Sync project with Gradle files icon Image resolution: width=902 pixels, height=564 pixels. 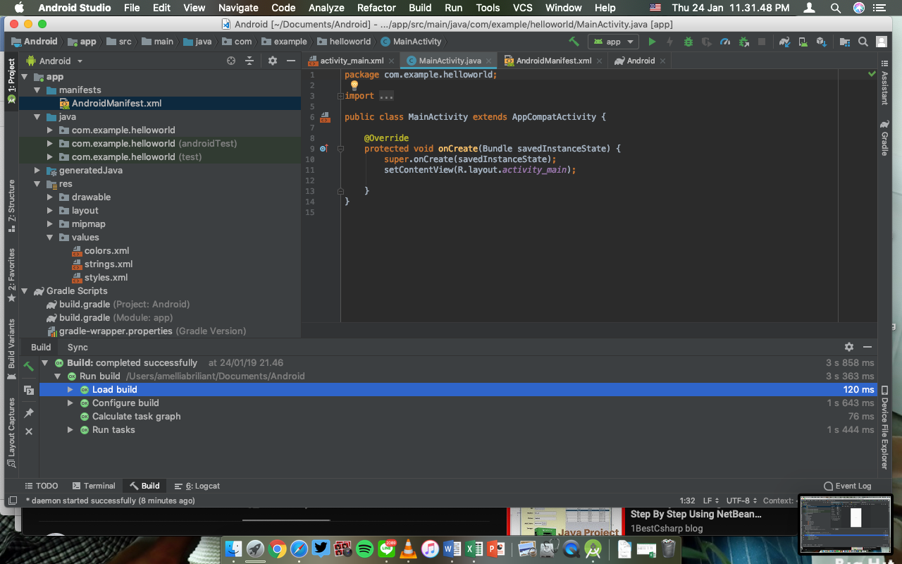[x=784, y=42]
